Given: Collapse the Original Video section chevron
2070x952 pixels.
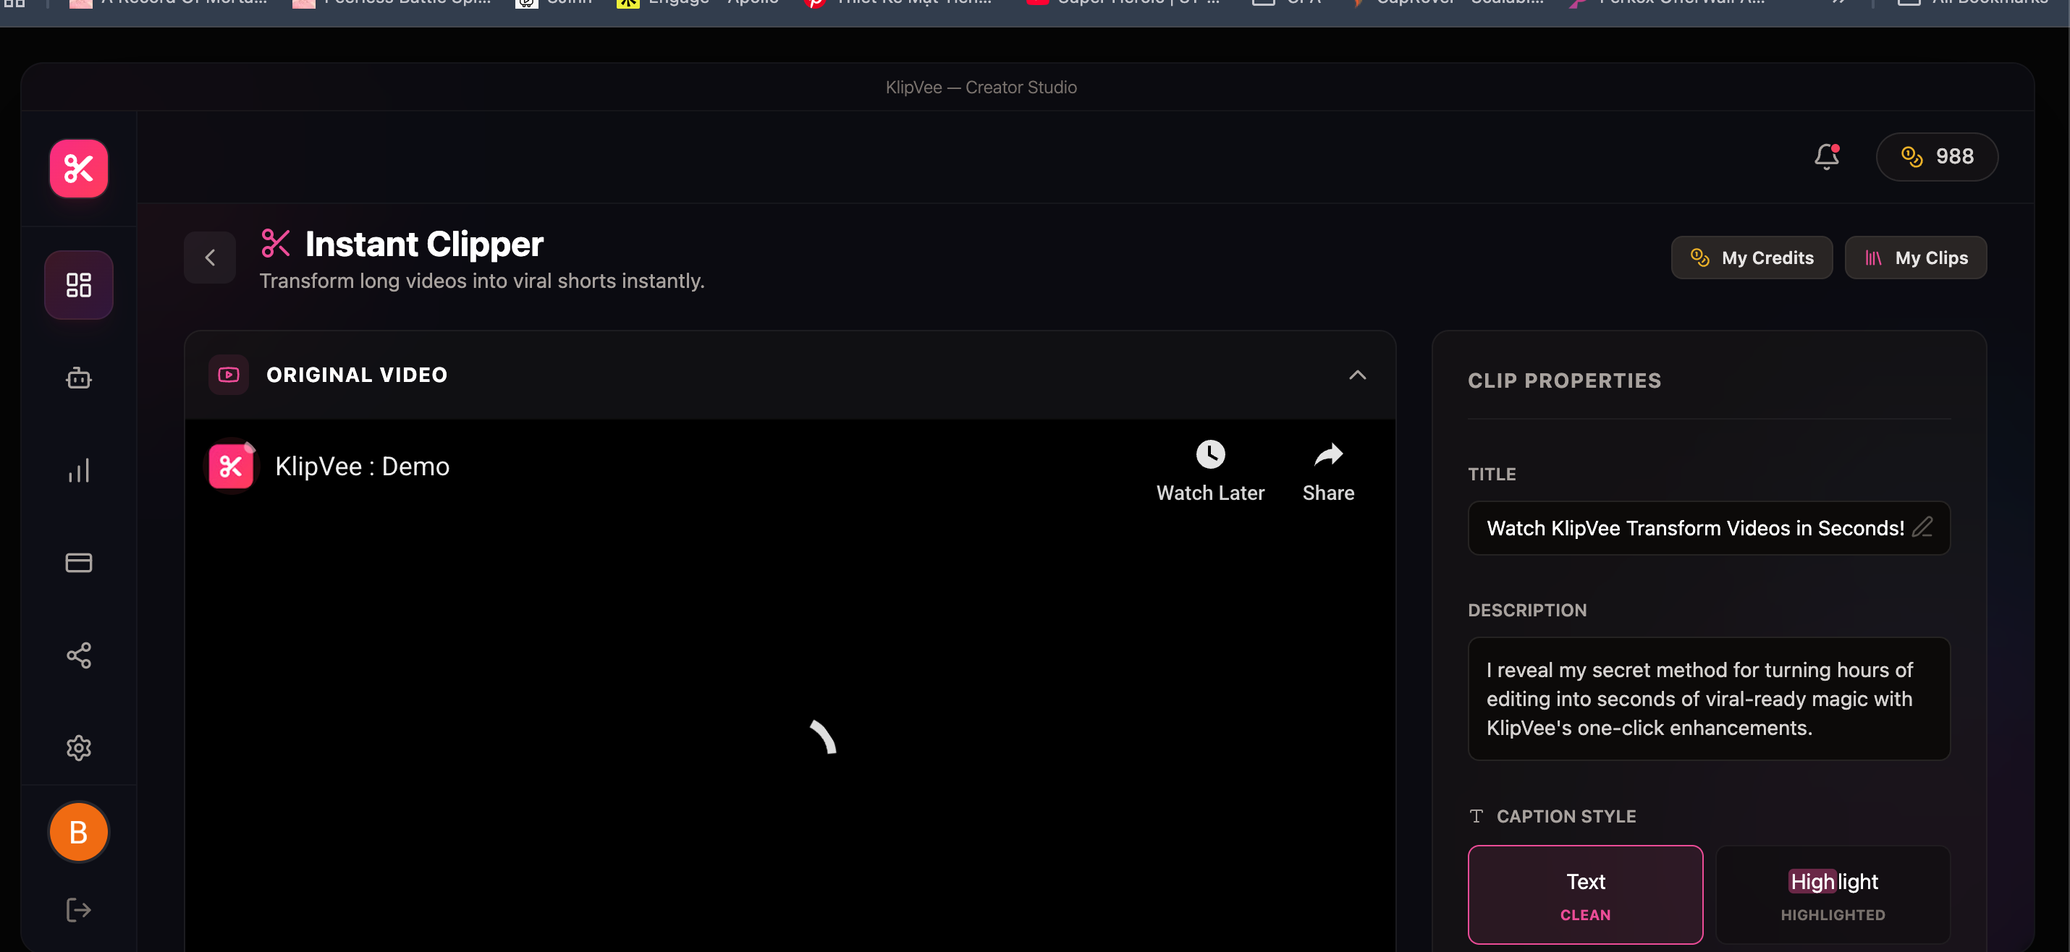Looking at the screenshot, I should click(1356, 375).
